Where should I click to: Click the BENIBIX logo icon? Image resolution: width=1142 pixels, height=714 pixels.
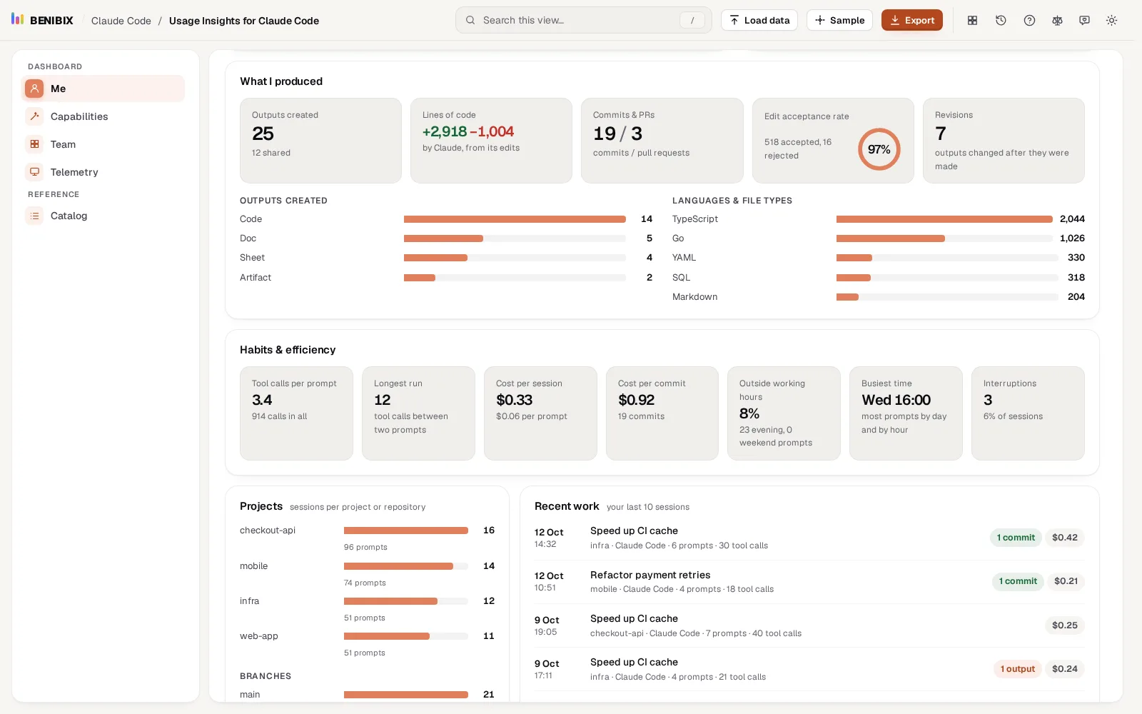(18, 19)
